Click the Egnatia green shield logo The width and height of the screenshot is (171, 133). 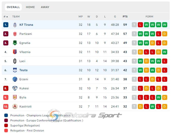click(15, 43)
